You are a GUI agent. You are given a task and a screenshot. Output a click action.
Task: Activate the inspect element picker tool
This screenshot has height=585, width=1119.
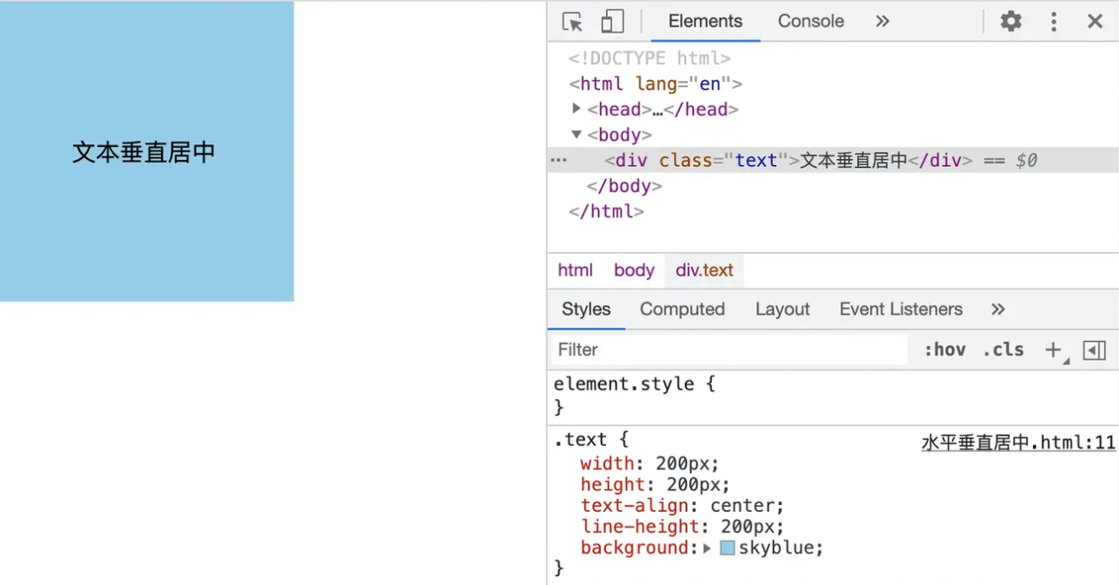coord(572,22)
